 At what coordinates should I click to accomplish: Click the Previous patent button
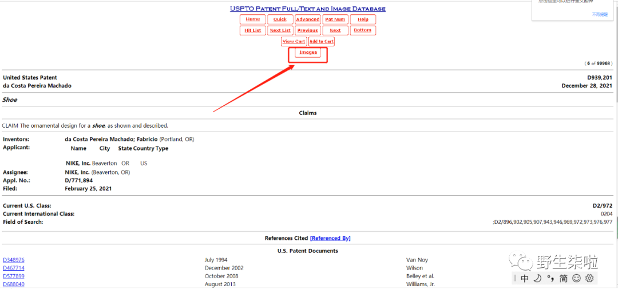(x=308, y=30)
